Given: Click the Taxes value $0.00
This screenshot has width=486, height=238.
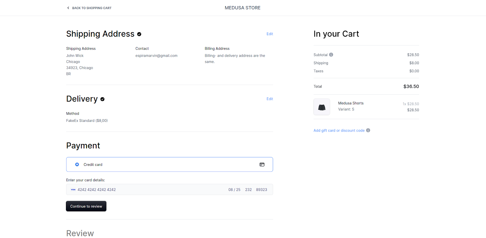Looking at the screenshot, I should click(414, 71).
